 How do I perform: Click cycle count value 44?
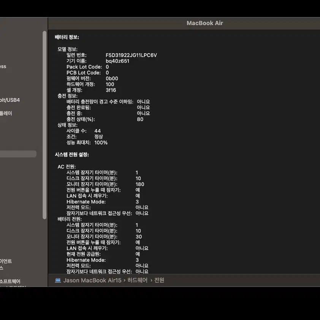point(97,131)
